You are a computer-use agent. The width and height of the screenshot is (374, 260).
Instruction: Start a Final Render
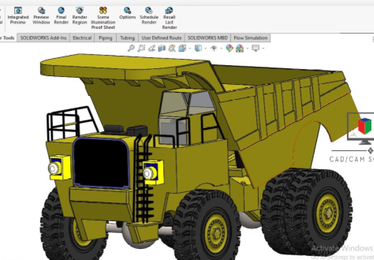(x=61, y=16)
